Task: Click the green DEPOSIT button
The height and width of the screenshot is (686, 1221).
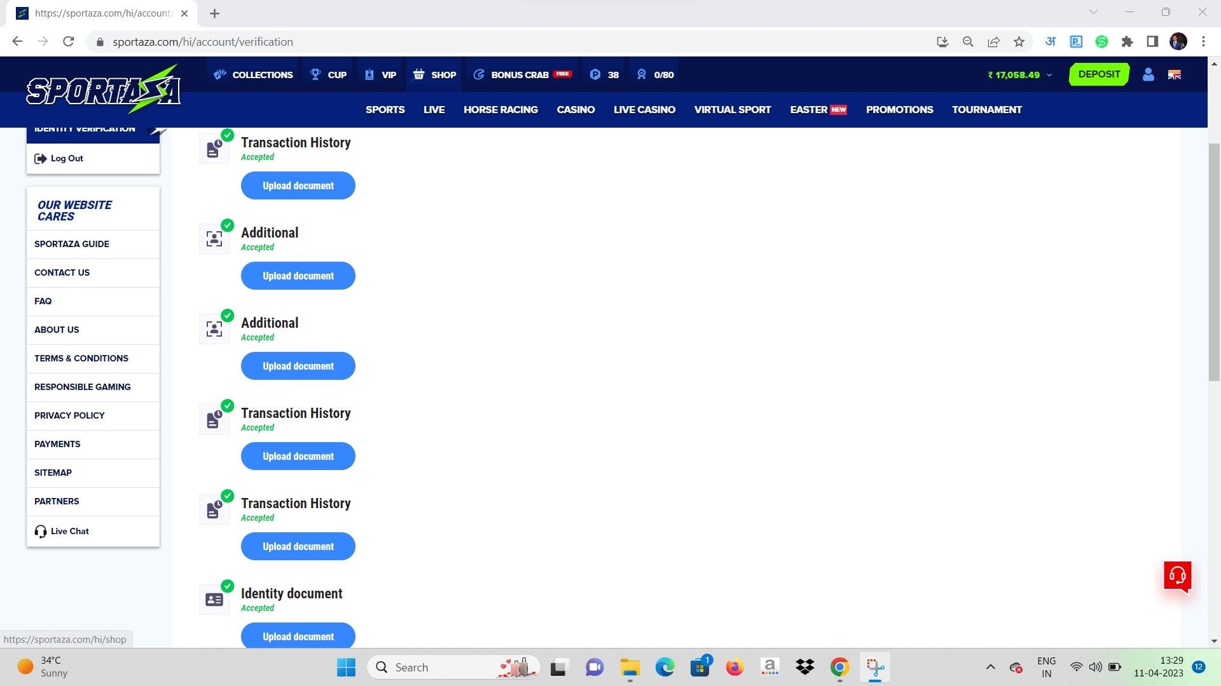Action: 1099,74
